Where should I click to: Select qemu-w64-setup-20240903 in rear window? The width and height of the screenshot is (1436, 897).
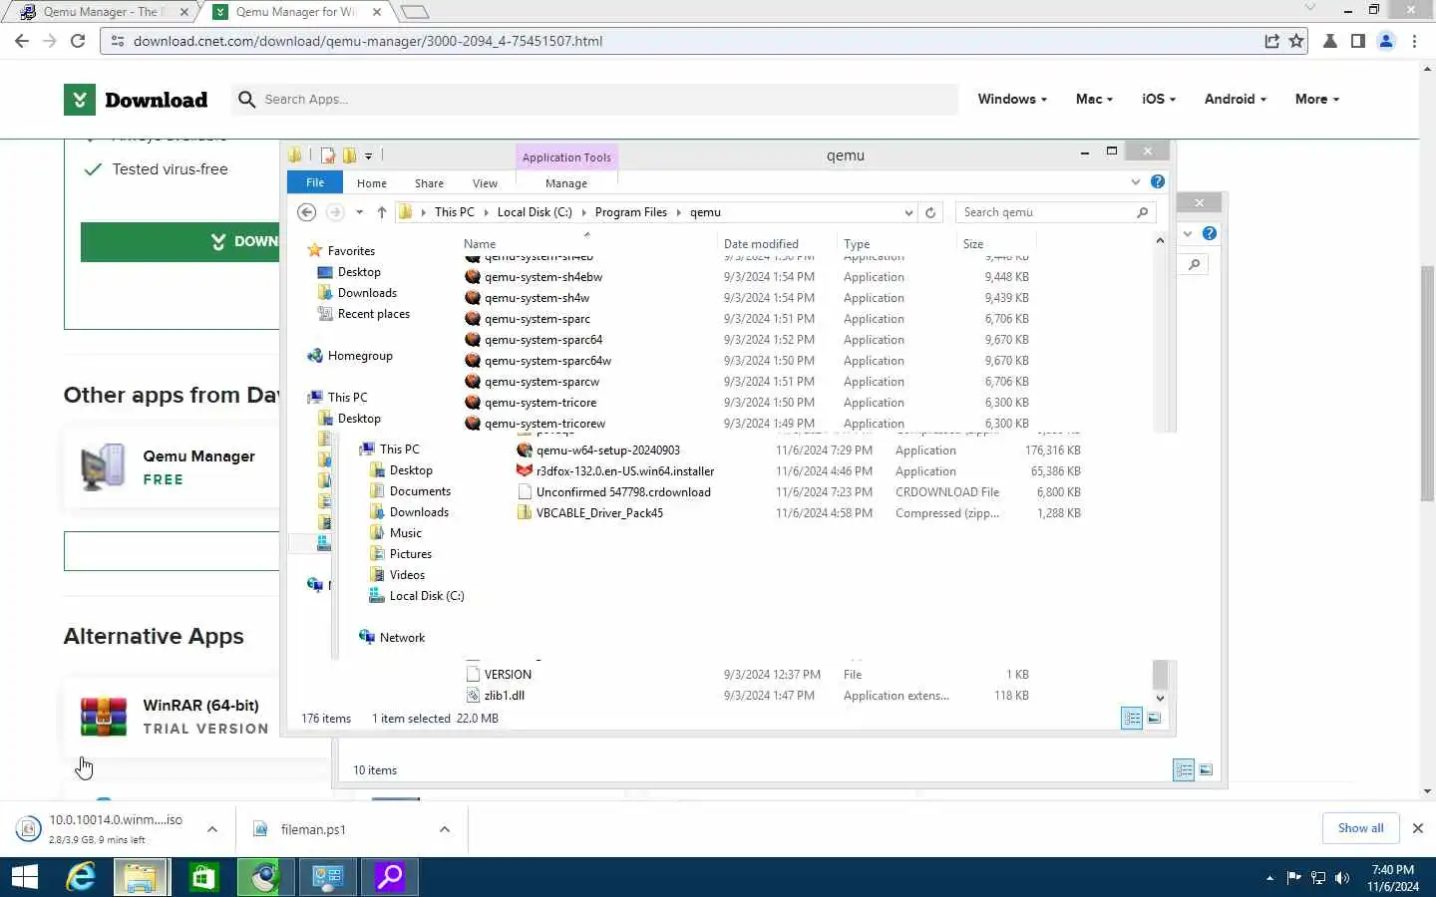pyautogui.click(x=607, y=450)
